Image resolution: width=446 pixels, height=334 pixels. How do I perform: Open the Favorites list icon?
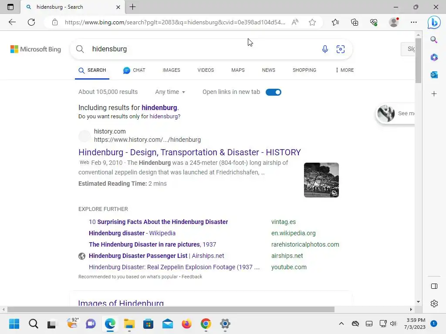335,22
